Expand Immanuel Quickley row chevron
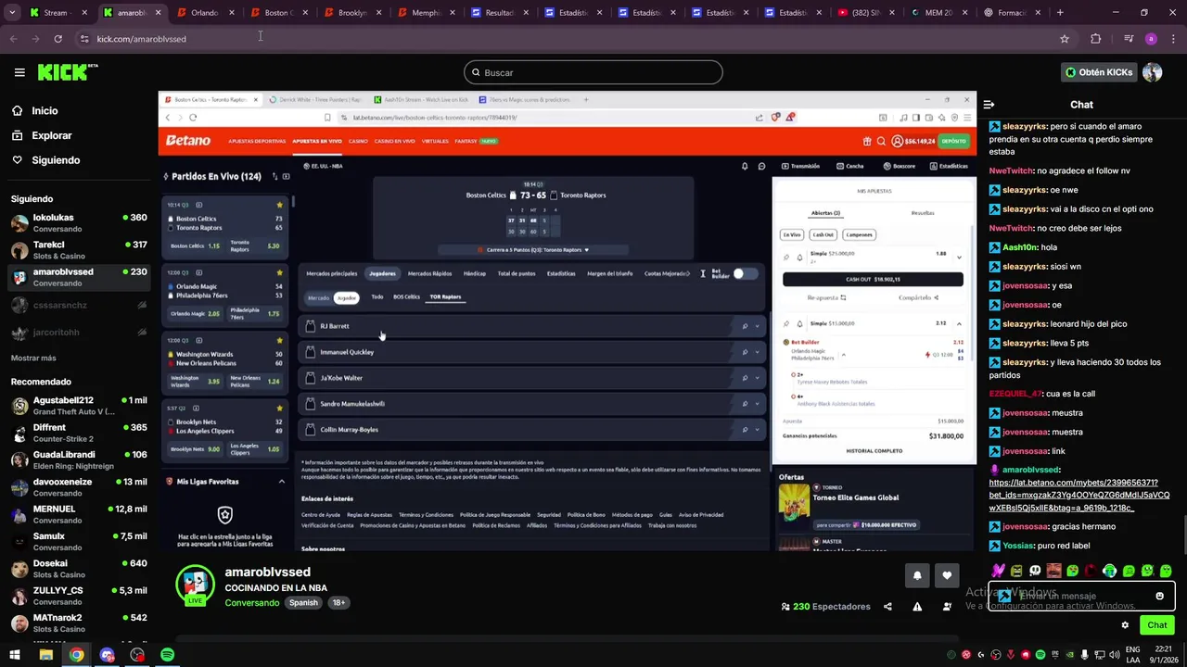Screen dimensions: 1187x667 click(x=757, y=352)
